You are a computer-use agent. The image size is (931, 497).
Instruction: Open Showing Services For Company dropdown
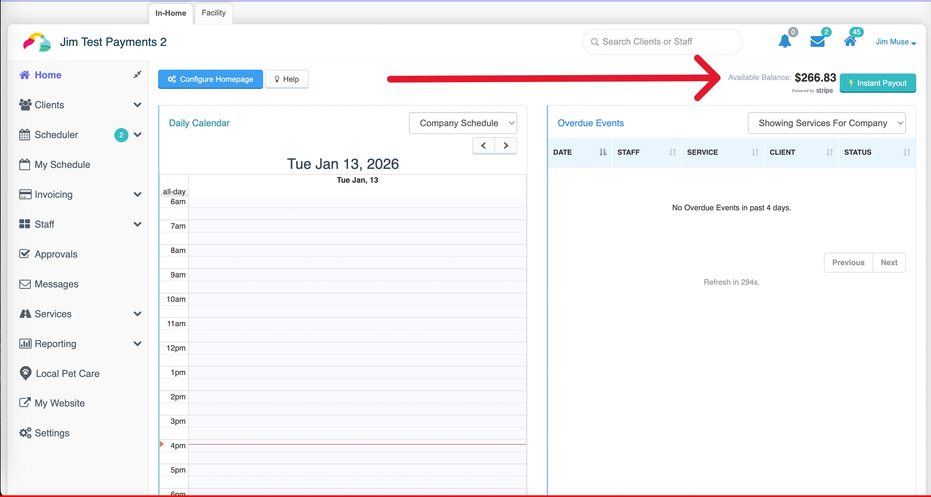[827, 123]
